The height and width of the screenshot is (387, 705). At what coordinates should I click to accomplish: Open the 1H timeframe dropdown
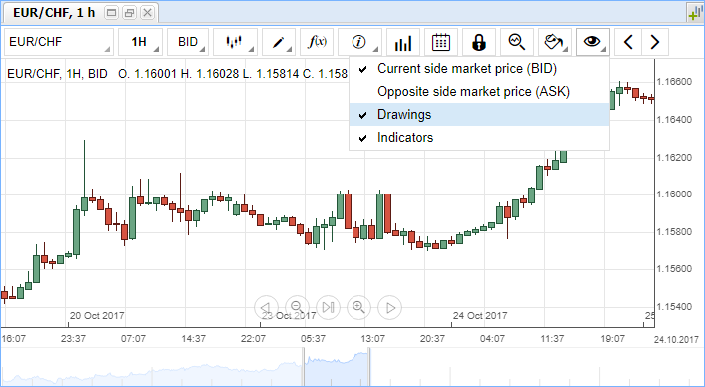(x=140, y=42)
